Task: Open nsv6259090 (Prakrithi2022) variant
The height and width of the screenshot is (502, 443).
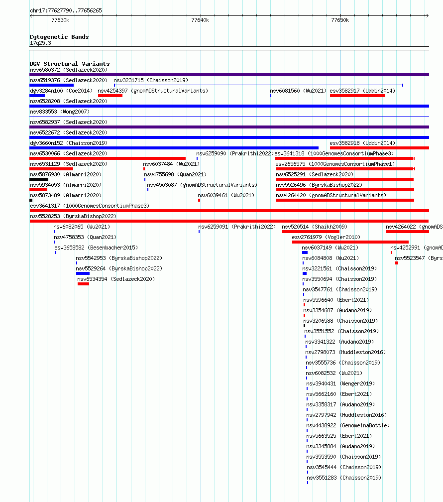Action: point(235,154)
